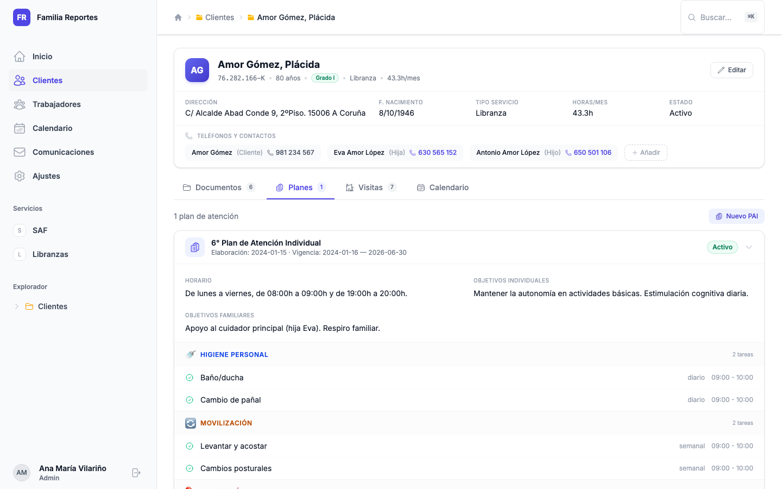Click the logout icon beside Ana María Vilariño
The image size is (782, 489).
[x=136, y=473]
